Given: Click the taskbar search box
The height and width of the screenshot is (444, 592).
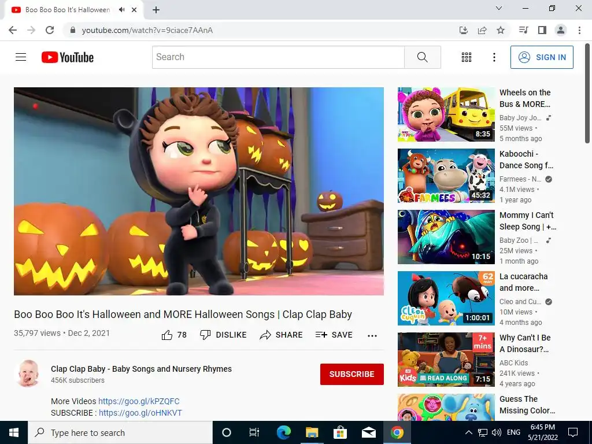Looking at the screenshot, I should [x=120, y=432].
